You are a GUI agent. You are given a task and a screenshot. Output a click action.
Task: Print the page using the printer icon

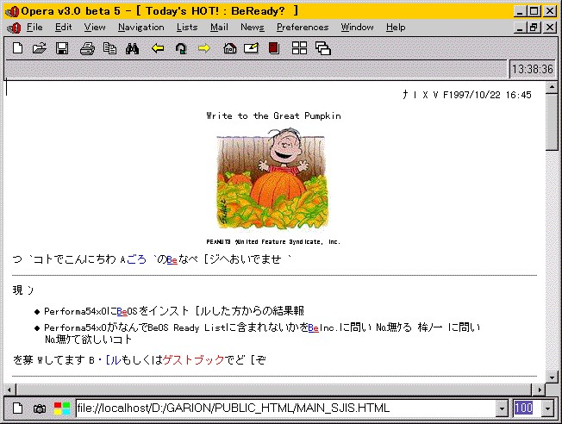point(87,49)
